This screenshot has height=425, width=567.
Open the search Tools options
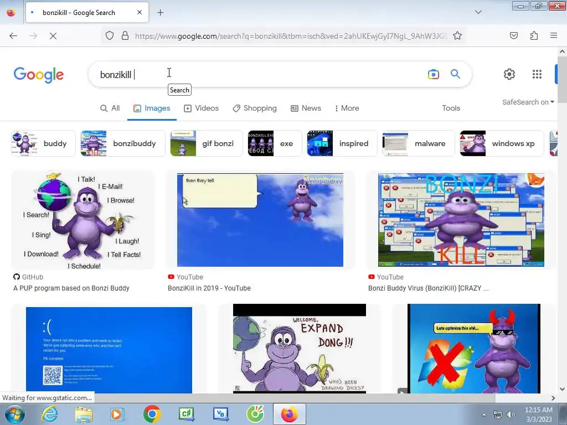coord(451,108)
